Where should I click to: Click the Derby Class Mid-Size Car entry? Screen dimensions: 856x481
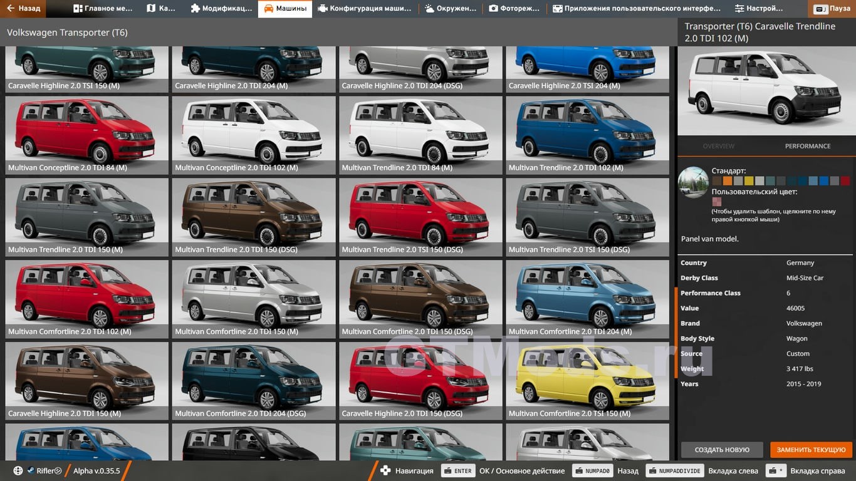point(765,278)
